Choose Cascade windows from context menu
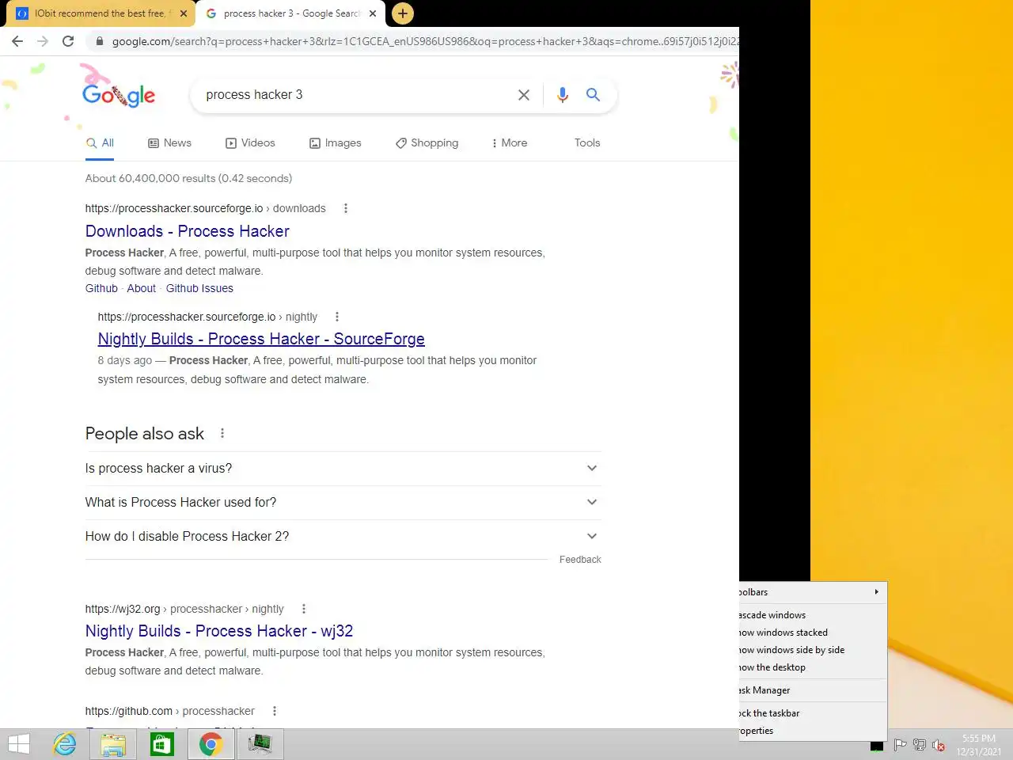The height and width of the screenshot is (760, 1013). pyautogui.click(x=813, y=615)
